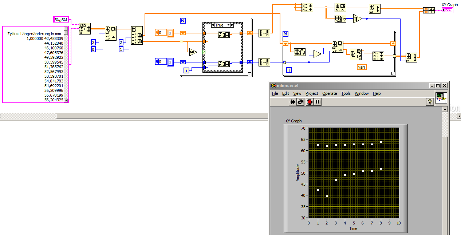The width and height of the screenshot is (461, 235).
Task: Open the Edit menu in minmax.vi
Action: click(x=285, y=93)
